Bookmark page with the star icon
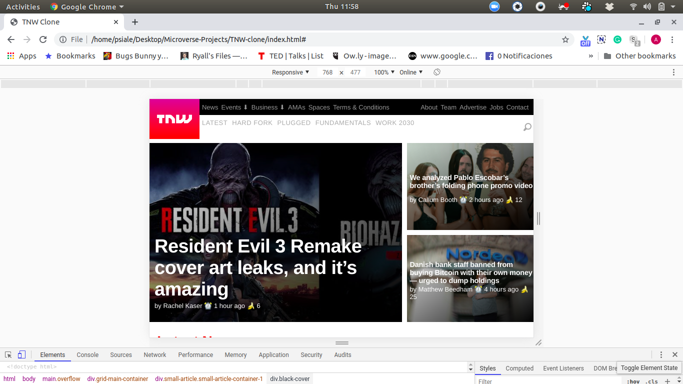This screenshot has width=683, height=384. tap(565, 39)
